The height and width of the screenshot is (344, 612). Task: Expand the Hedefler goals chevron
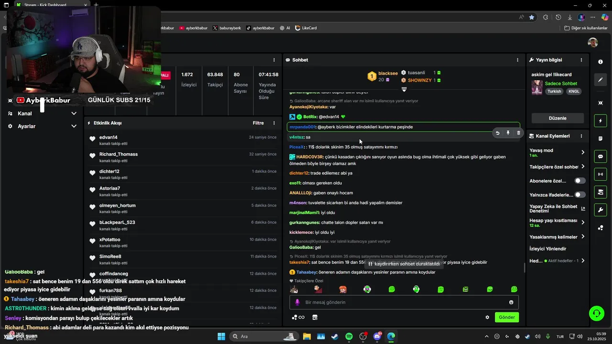[583, 261]
